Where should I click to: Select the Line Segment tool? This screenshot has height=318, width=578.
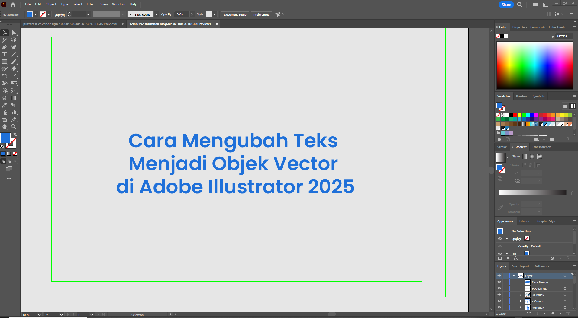14,54
